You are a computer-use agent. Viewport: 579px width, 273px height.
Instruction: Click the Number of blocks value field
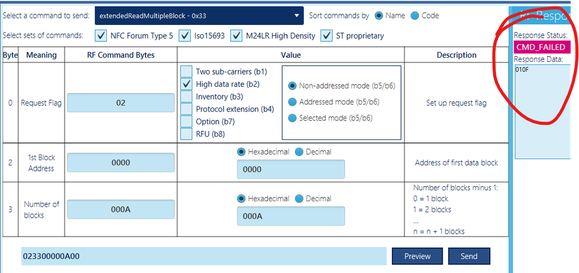pos(290,216)
